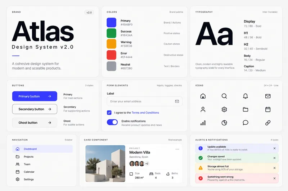Dismiss the Changes saved alert
The width and height of the screenshot is (288, 191).
(274, 158)
